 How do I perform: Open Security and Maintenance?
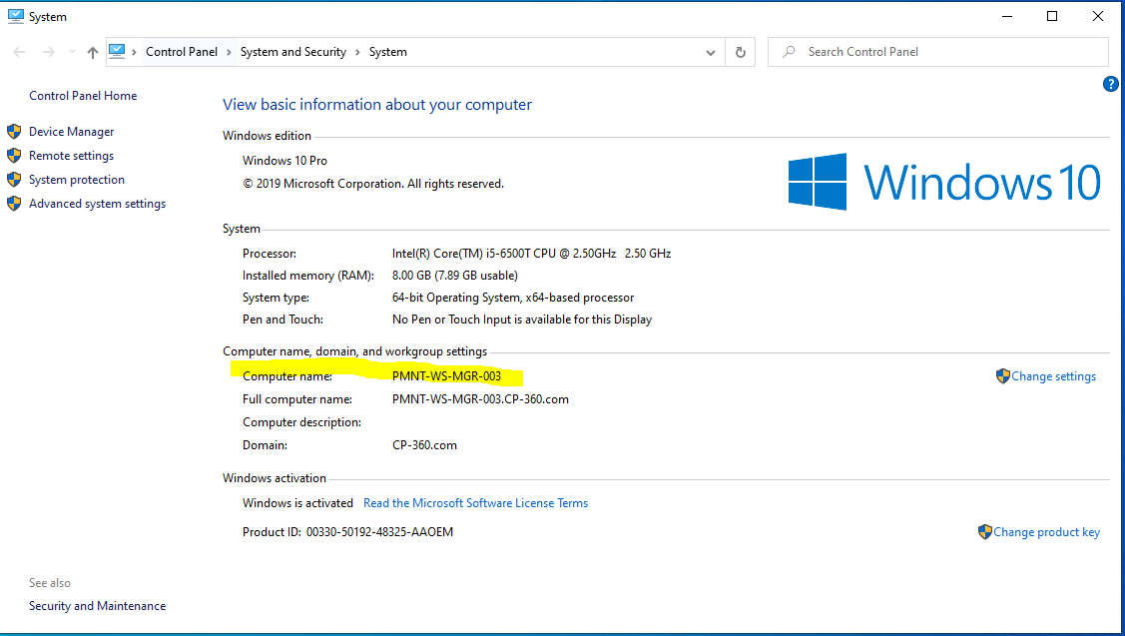click(x=97, y=605)
